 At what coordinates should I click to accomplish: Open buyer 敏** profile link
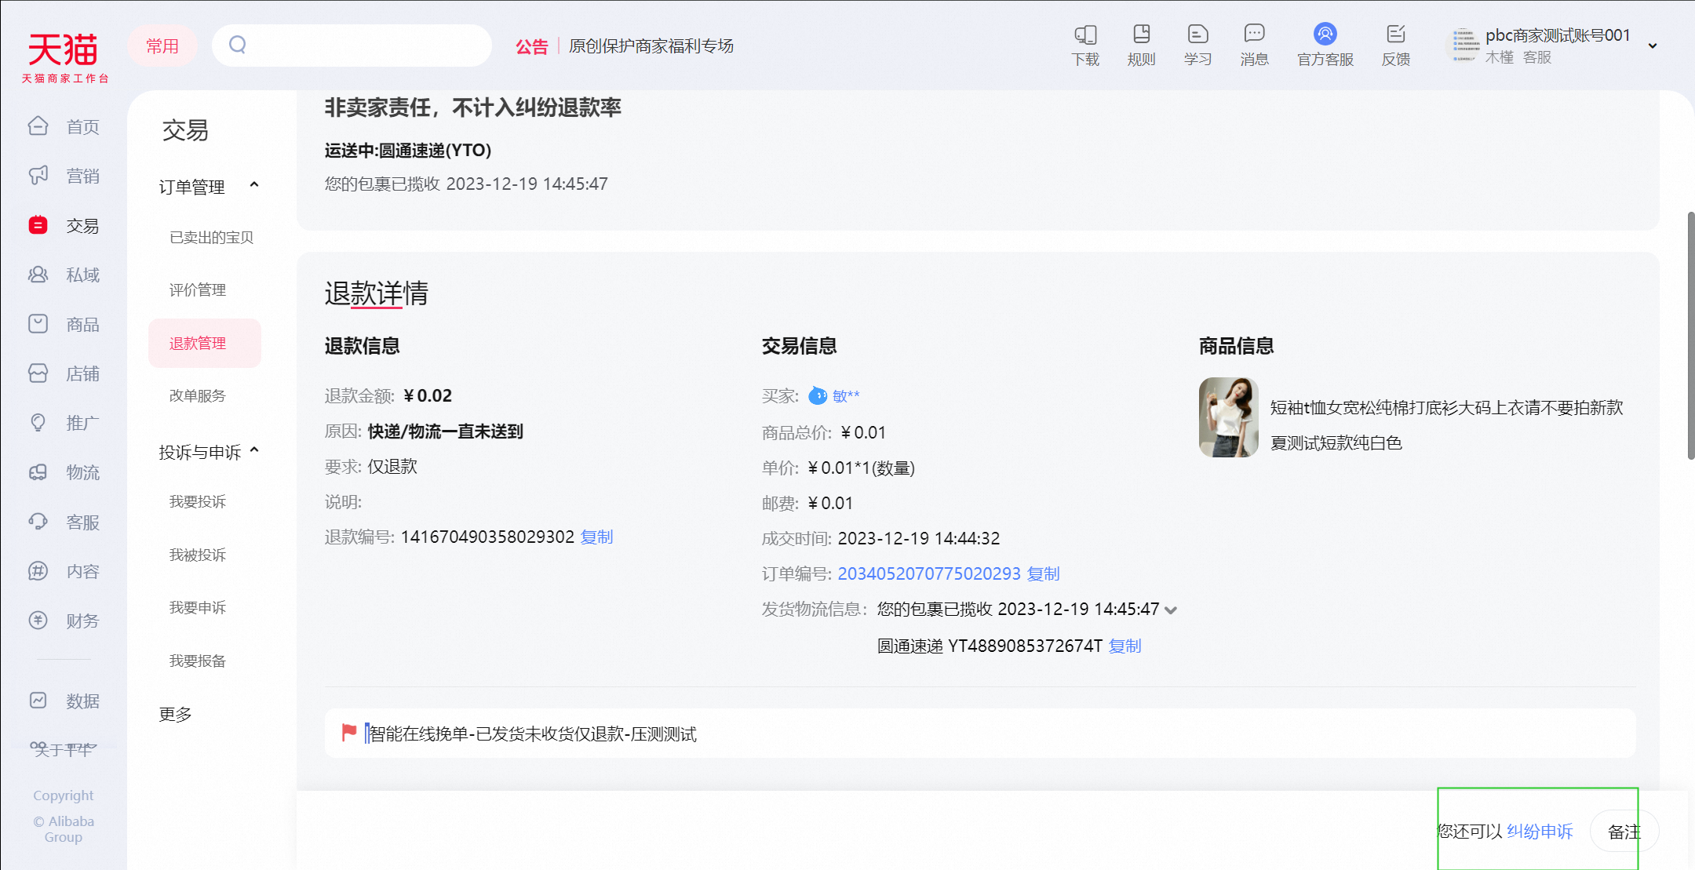coord(846,395)
